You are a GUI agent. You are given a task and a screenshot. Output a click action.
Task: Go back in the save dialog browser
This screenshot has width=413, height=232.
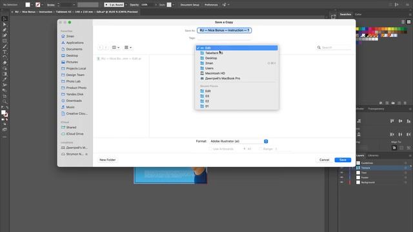(x=100, y=48)
